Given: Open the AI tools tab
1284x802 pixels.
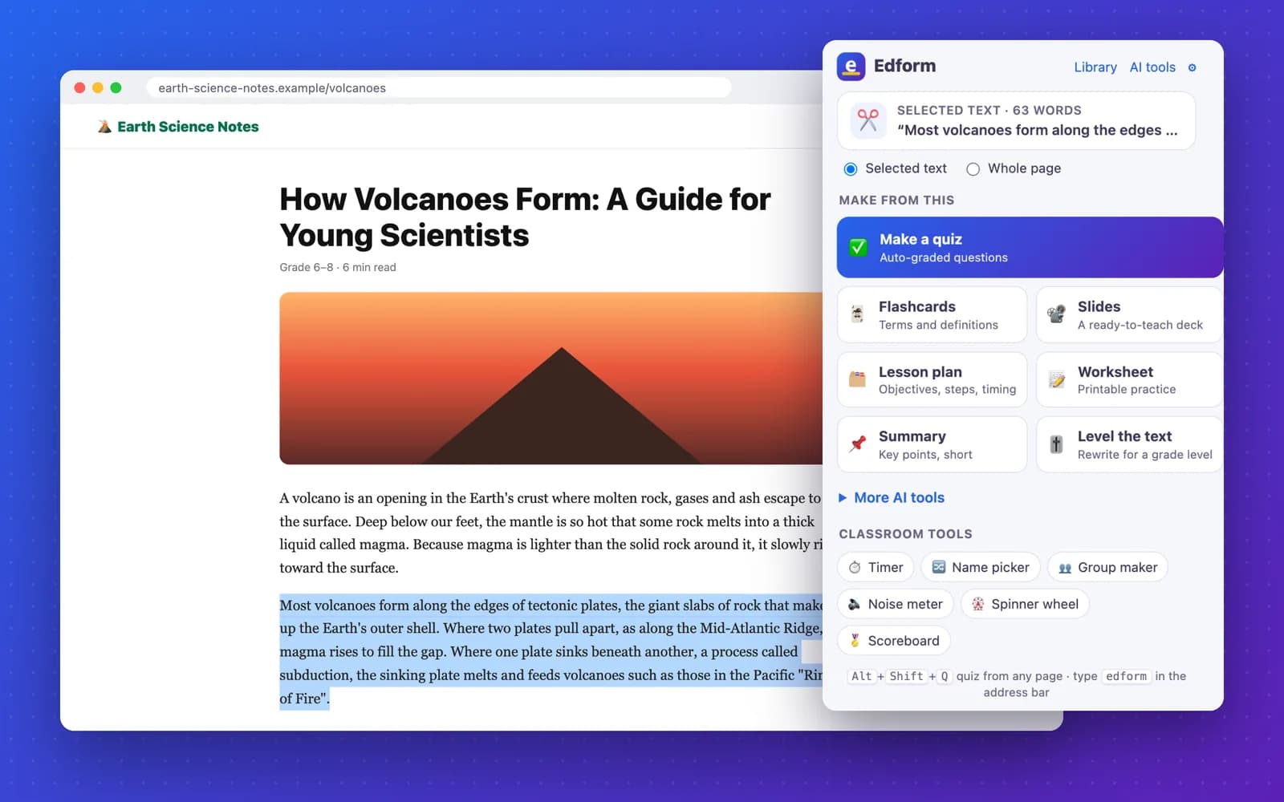Looking at the screenshot, I should 1152,67.
